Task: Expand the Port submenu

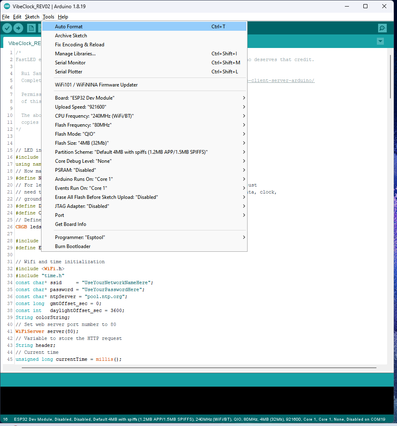Action: click(x=144, y=215)
